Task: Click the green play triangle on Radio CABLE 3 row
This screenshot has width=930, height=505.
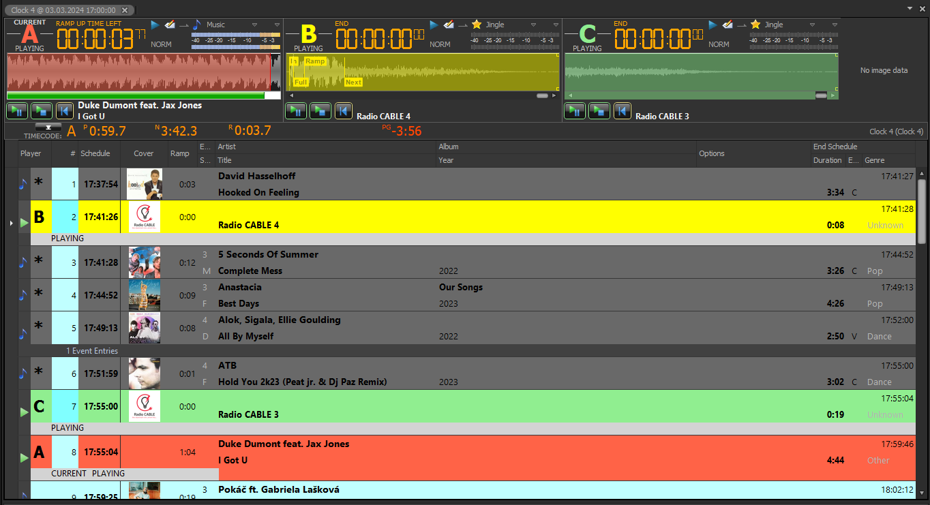Action: click(x=25, y=412)
